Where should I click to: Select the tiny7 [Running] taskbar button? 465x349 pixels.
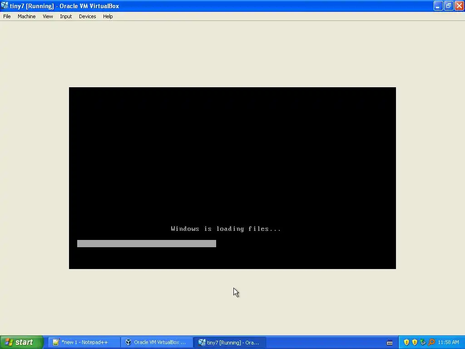tap(229, 342)
